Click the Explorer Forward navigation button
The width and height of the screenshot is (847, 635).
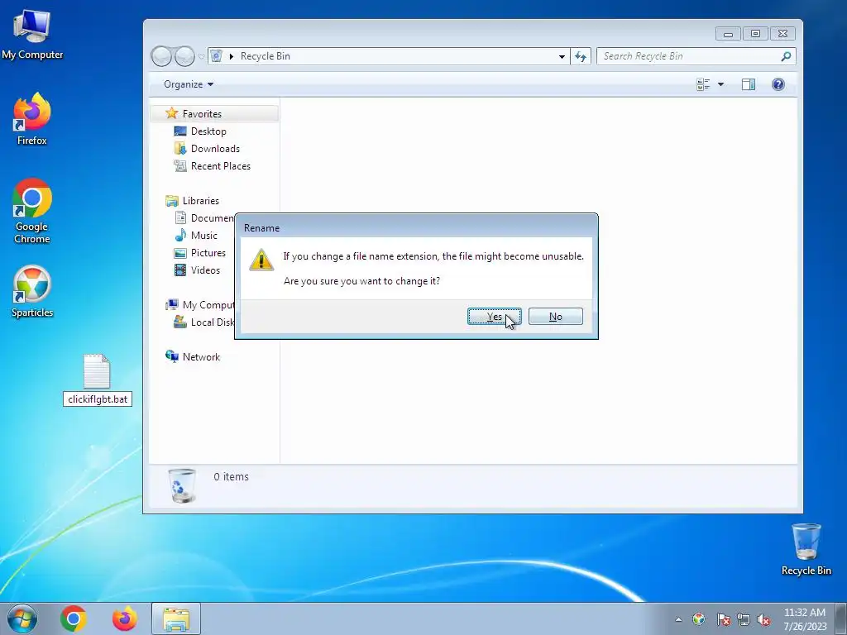184,56
